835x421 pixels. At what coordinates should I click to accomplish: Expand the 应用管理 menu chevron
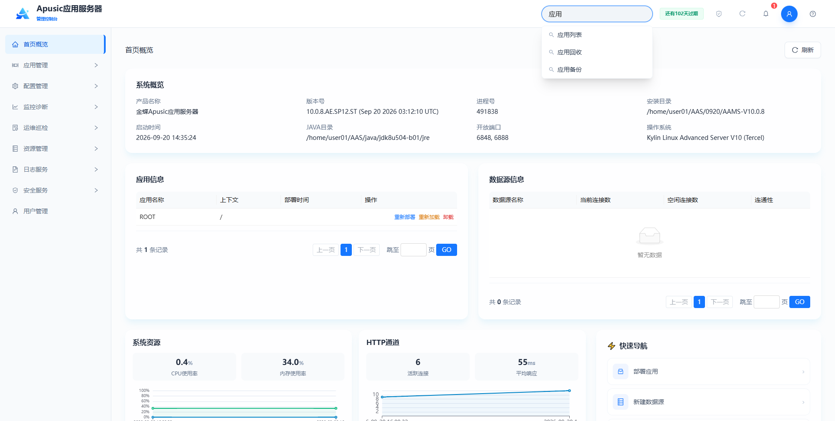pyautogui.click(x=96, y=65)
